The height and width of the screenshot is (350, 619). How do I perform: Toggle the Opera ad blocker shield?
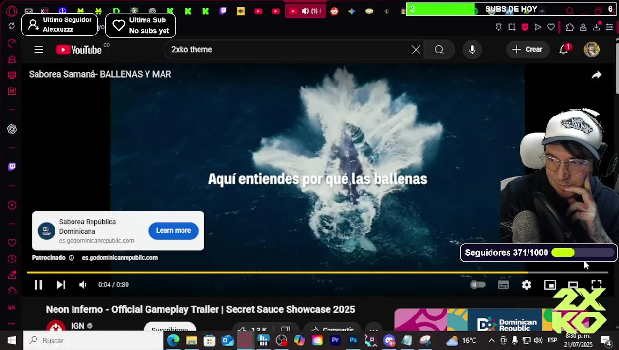tap(525, 27)
